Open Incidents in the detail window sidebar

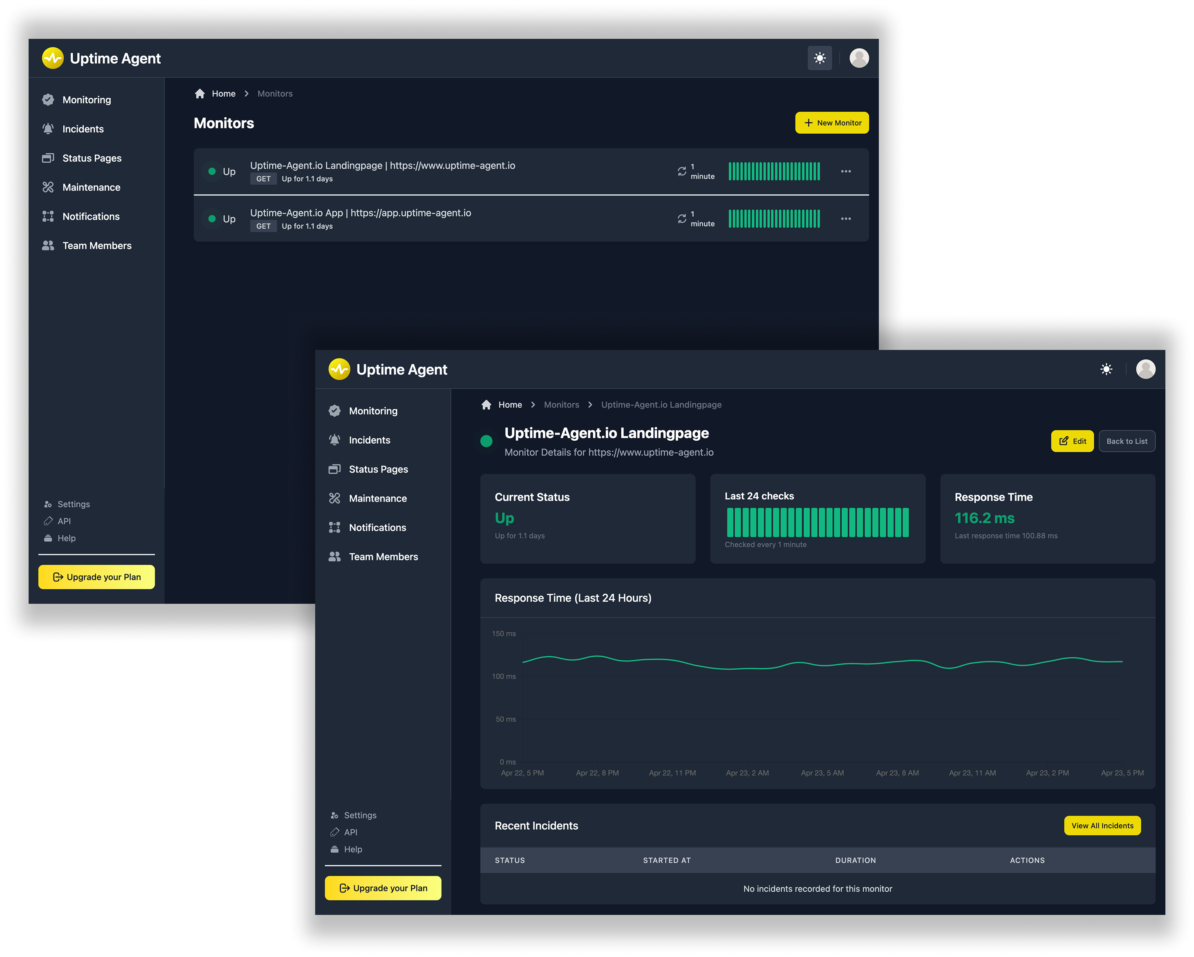click(x=370, y=440)
